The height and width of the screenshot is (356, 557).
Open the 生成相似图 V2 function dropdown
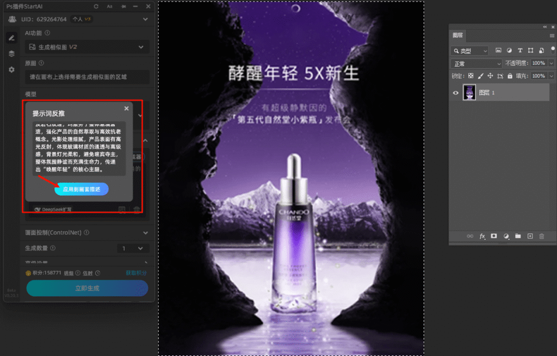[87, 47]
